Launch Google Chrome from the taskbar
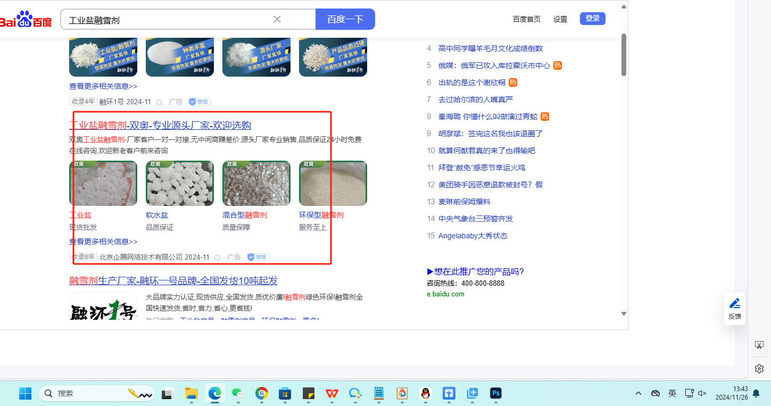This screenshot has width=771, height=406. 261,393
